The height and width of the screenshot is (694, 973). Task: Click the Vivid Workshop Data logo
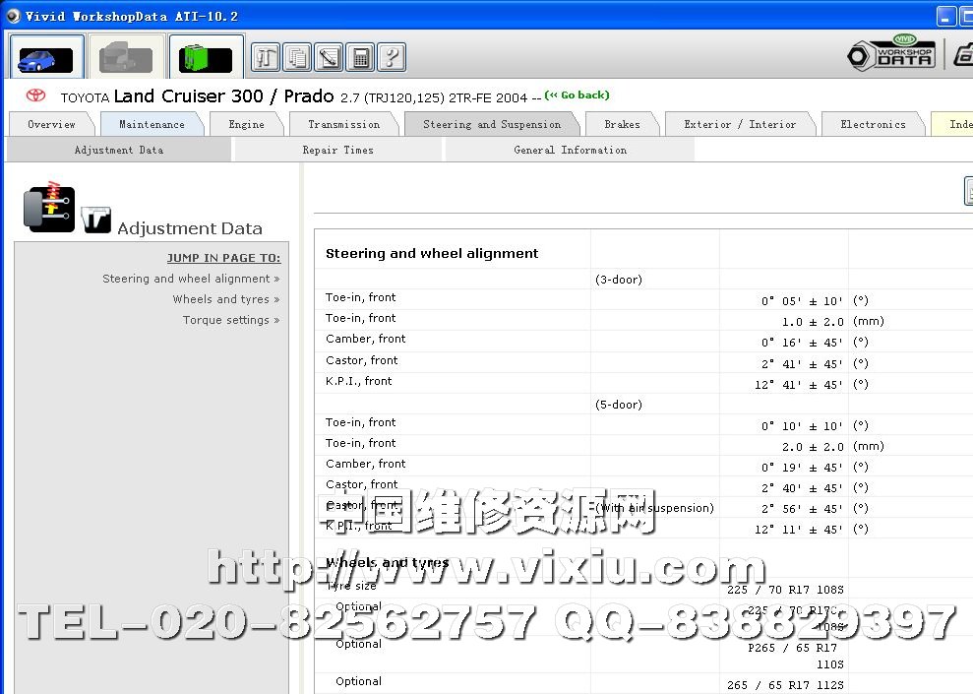click(890, 54)
